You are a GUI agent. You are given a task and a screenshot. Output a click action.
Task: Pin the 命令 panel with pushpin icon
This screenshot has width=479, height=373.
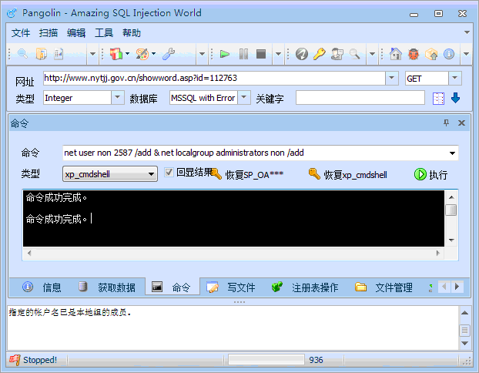coord(447,123)
